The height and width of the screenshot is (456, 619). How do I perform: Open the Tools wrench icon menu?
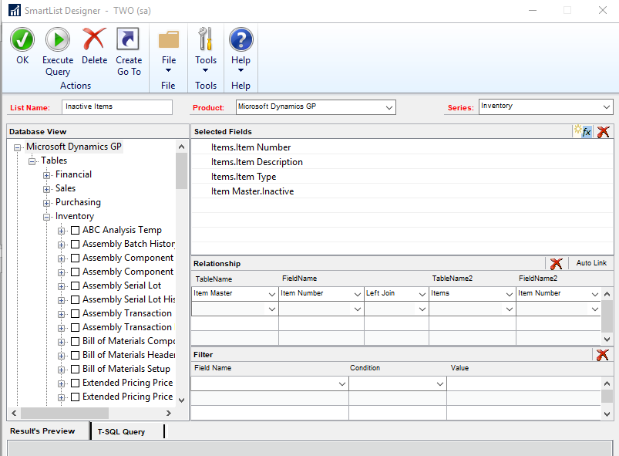(206, 39)
